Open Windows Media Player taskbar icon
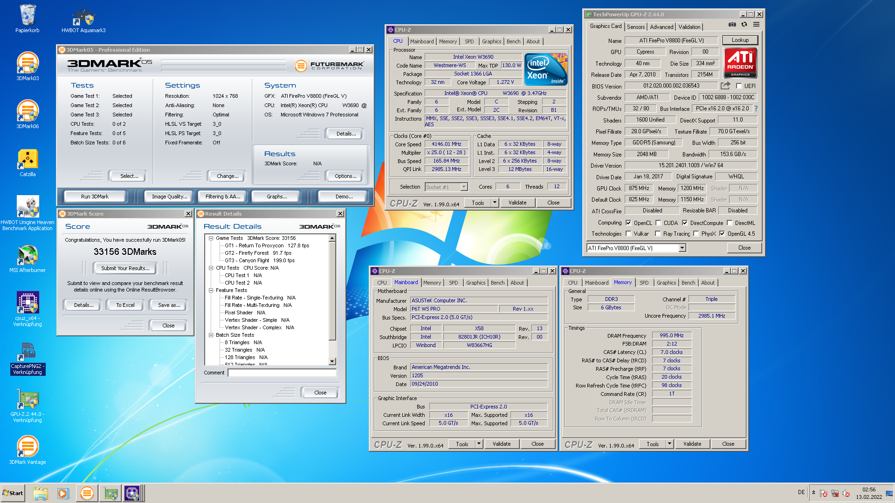 click(63, 493)
